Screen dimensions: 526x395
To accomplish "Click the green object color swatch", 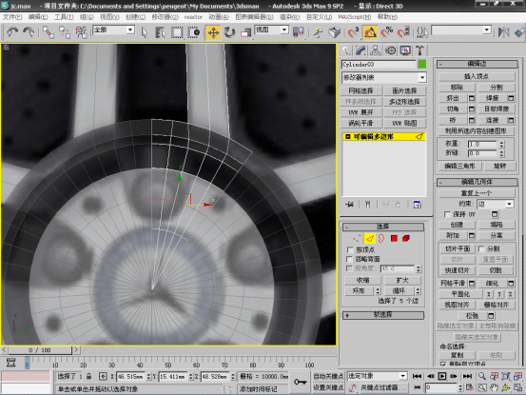I will tap(422, 64).
